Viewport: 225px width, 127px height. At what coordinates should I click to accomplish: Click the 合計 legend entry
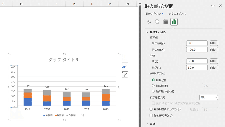83,115
